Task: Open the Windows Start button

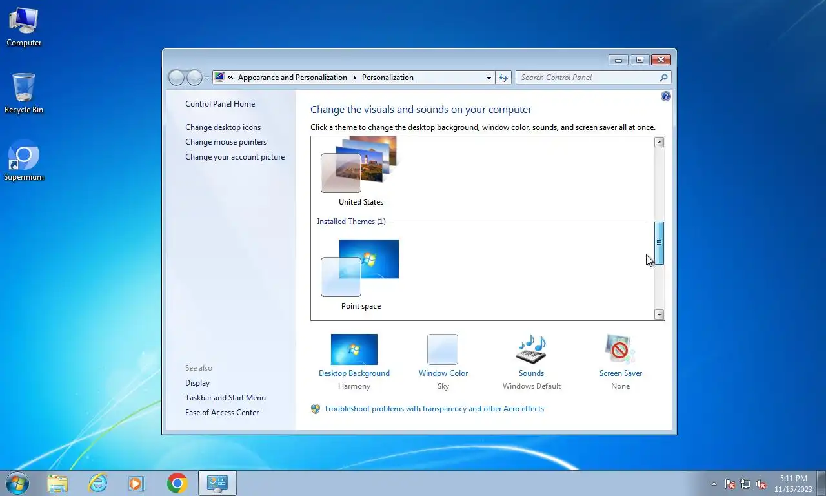Action: [x=17, y=483]
